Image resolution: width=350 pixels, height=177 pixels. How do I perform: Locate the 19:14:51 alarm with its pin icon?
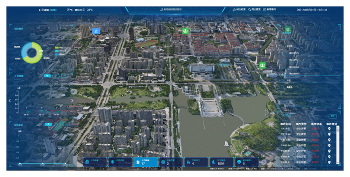[x=329, y=128]
